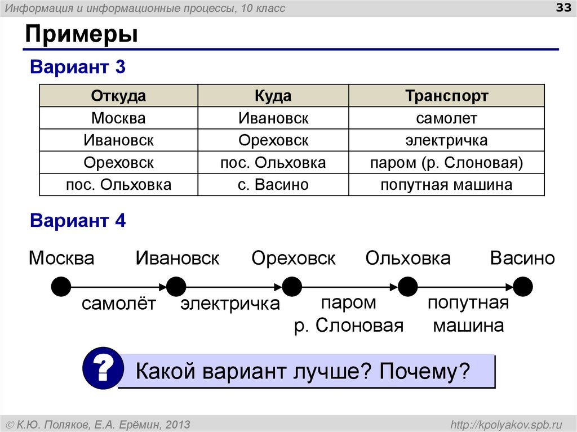Viewport: 577px width, 432px height.
Task: Select the cell попутная машина
Action: [447, 184]
